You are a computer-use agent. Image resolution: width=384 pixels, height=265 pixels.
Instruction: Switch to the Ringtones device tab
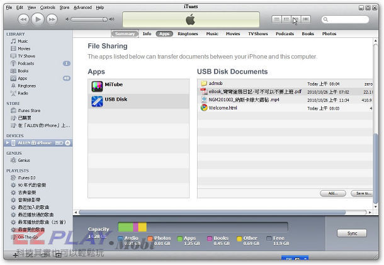tap(188, 33)
